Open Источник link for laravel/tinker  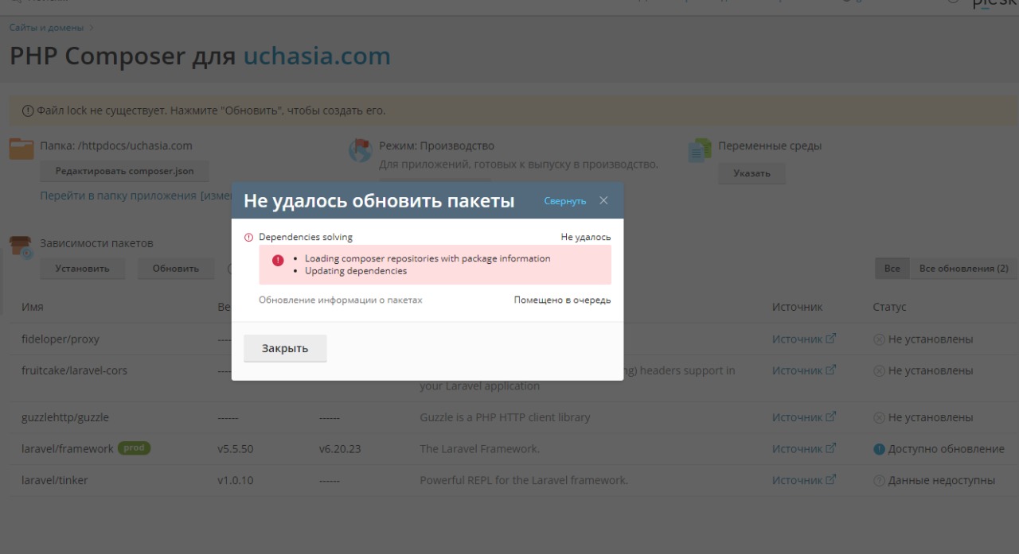point(804,480)
